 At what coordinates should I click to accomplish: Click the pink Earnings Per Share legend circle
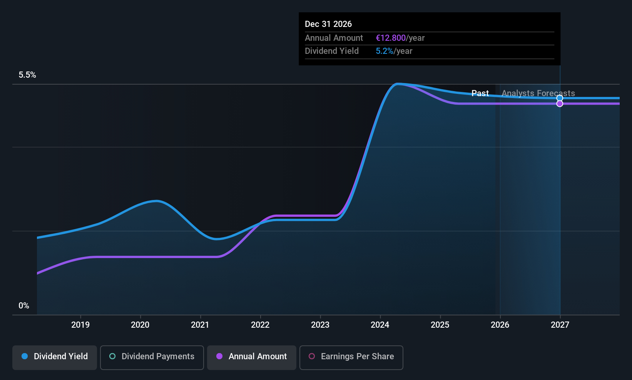click(x=312, y=357)
